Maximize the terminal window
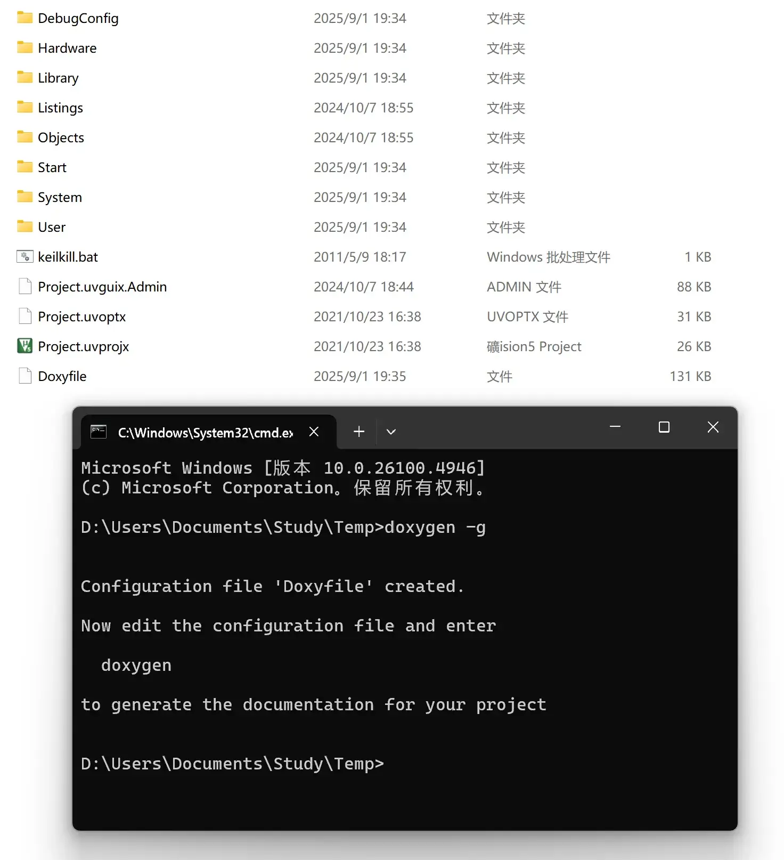This screenshot has height=860, width=784. (664, 427)
